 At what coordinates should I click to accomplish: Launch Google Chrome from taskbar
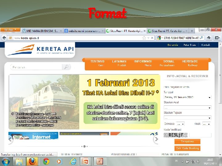tap(46, 161)
